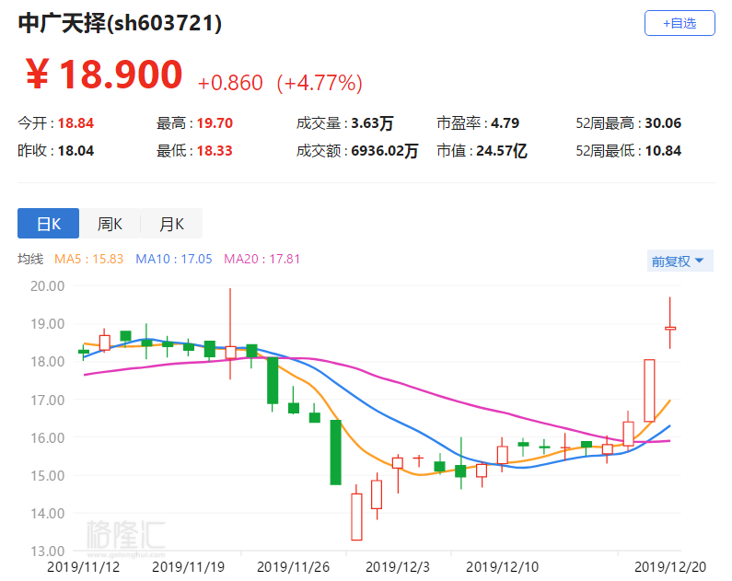732x581 pixels.
Task: Click the MA10 : 17.05 label
Action: tap(174, 259)
